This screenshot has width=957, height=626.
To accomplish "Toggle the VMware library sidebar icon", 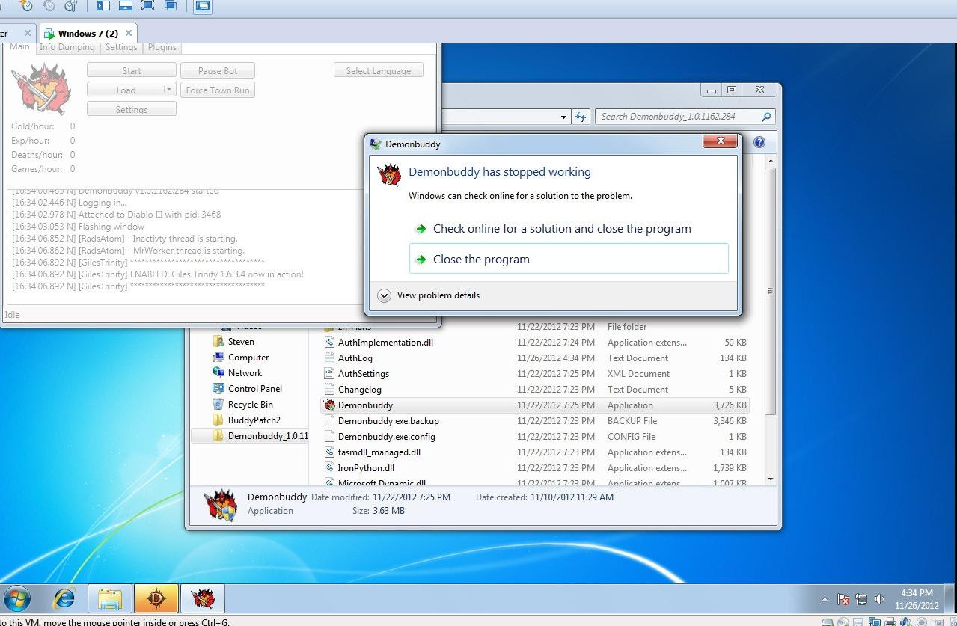I will click(x=103, y=6).
